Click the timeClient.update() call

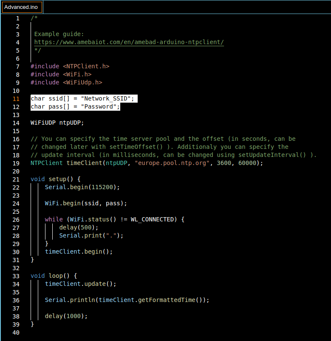click(x=80, y=284)
